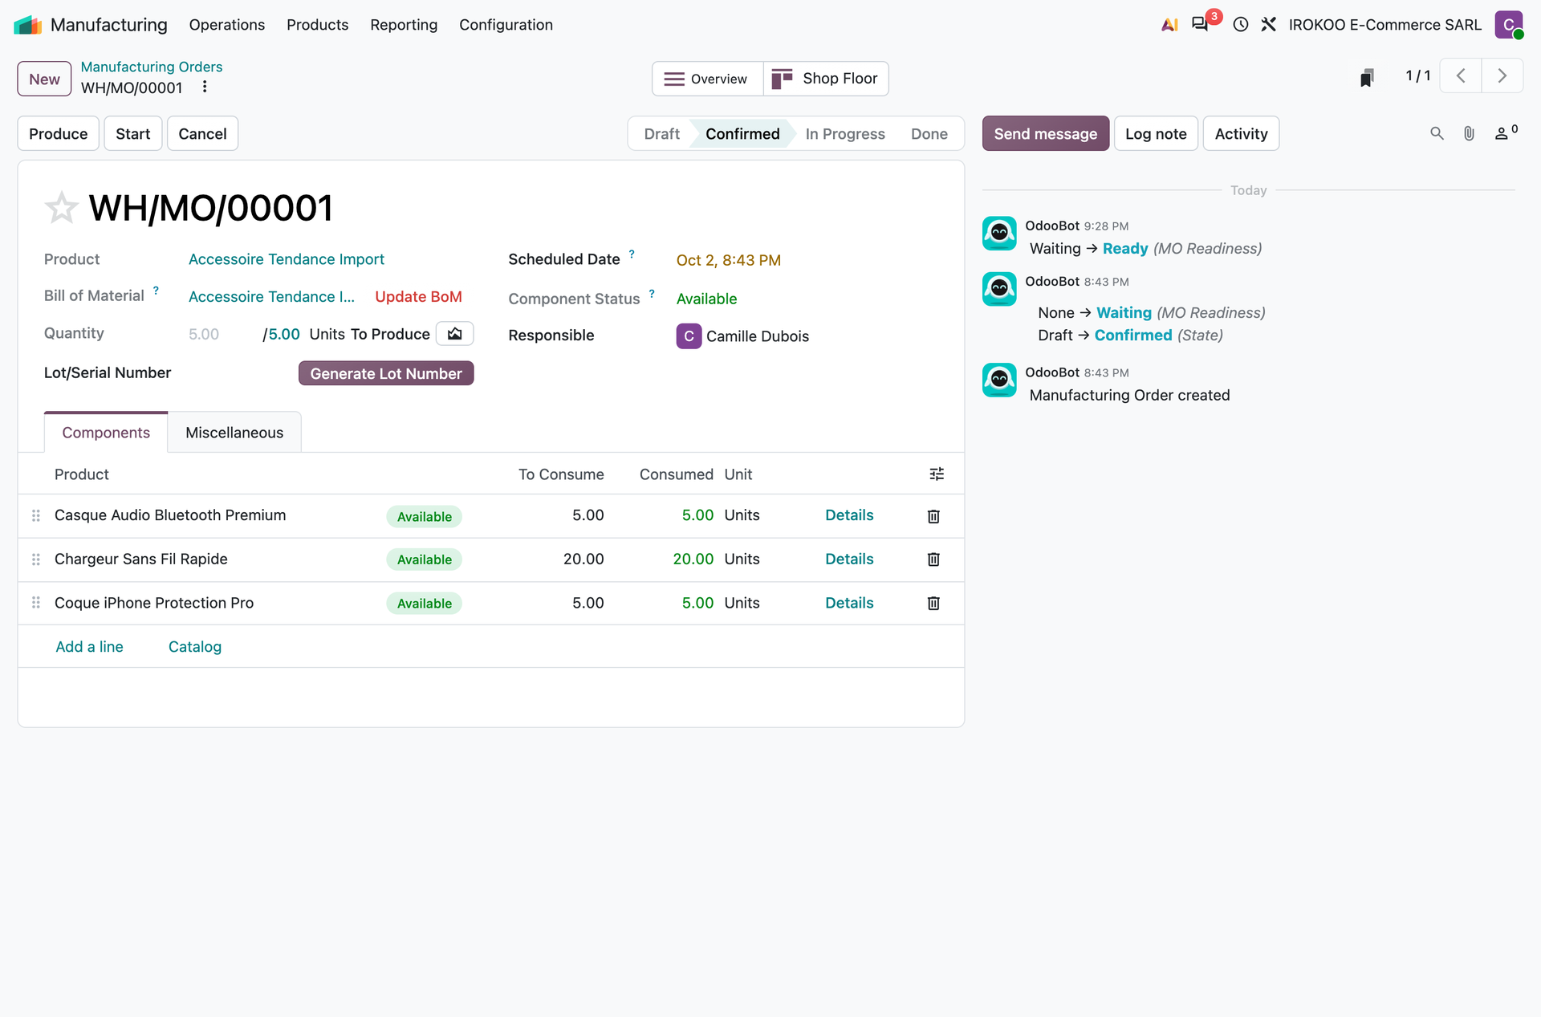Switch to the Miscellaneous tab
Image resolution: width=1541 pixels, height=1017 pixels.
pos(234,433)
